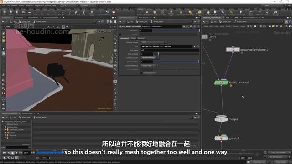This screenshot has width=292, height=164.
Task: Open the network editor Layout menu
Action: coord(235,26)
